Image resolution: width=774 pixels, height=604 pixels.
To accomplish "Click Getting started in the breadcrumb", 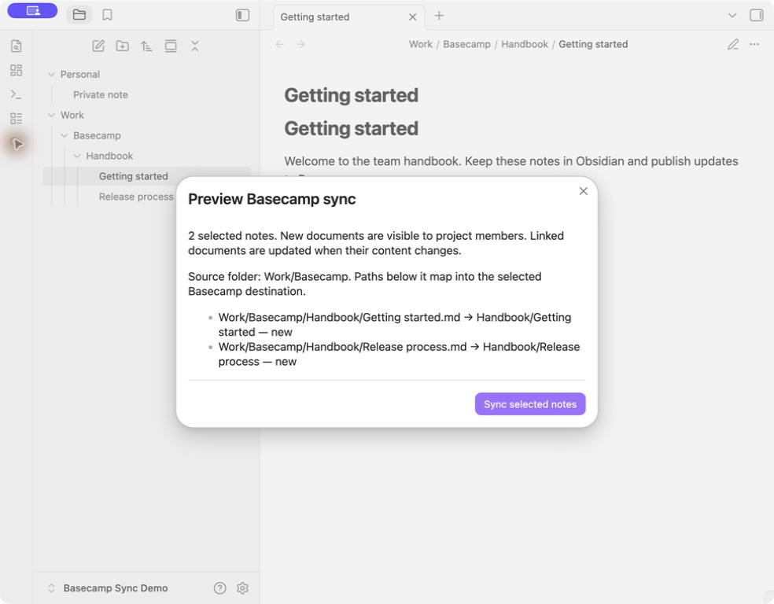I will tap(593, 44).
